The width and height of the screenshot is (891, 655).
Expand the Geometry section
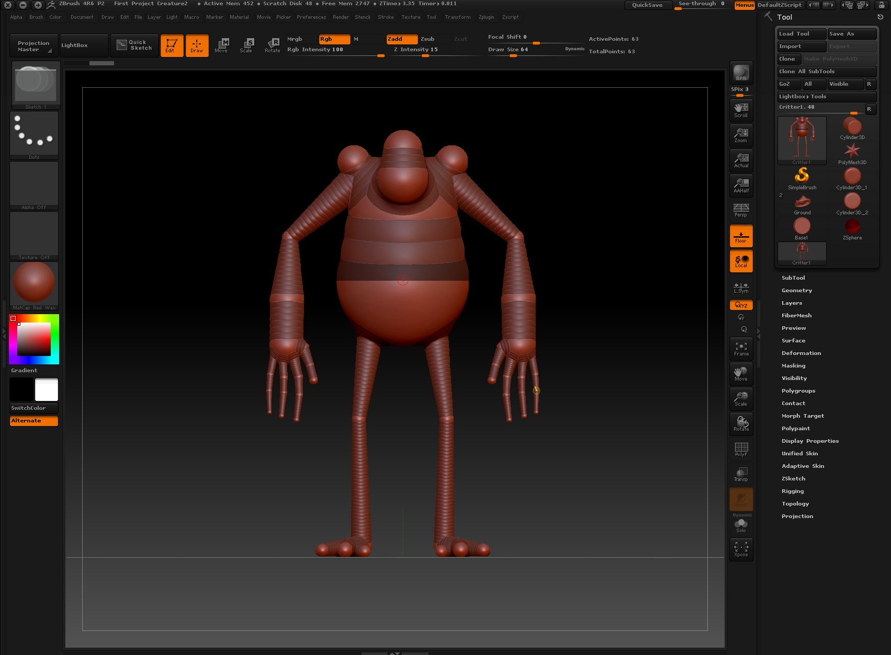click(797, 291)
